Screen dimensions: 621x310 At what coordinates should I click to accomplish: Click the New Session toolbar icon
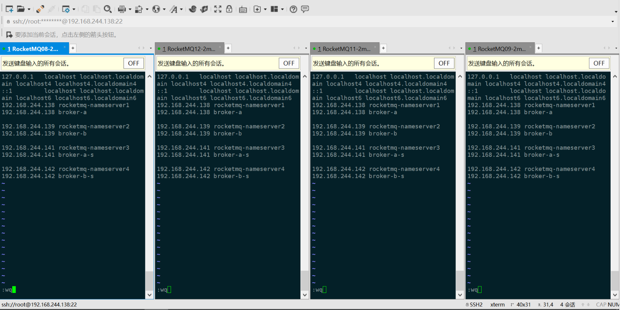tap(9, 9)
